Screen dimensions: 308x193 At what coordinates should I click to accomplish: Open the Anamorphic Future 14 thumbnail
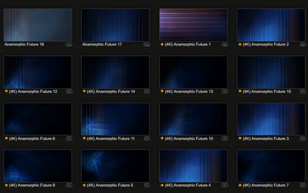click(115, 72)
